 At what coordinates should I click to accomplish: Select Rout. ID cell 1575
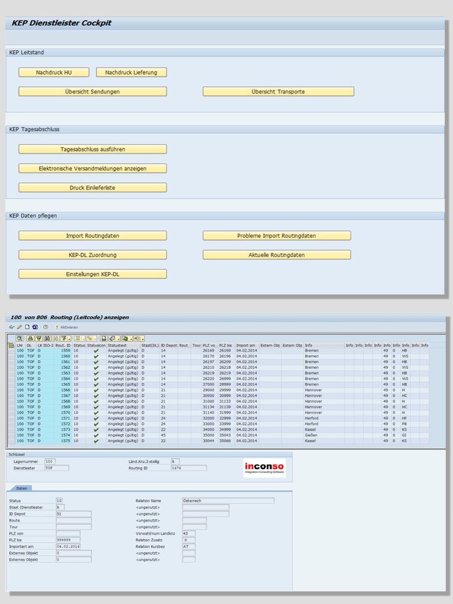tap(63, 441)
